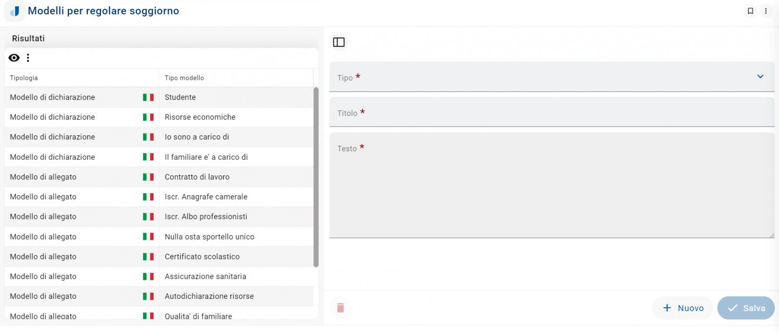Click the red trash delete icon
This screenshot has height=333, width=779.
[341, 308]
